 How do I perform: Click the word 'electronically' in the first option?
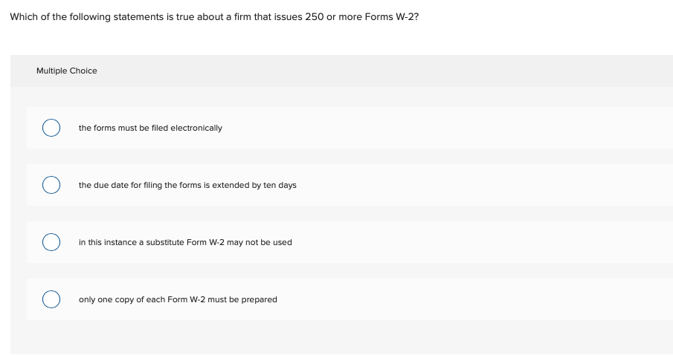coord(196,128)
